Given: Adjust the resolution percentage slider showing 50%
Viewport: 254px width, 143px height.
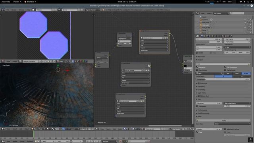Looking at the screenshot, I should pos(209,42).
